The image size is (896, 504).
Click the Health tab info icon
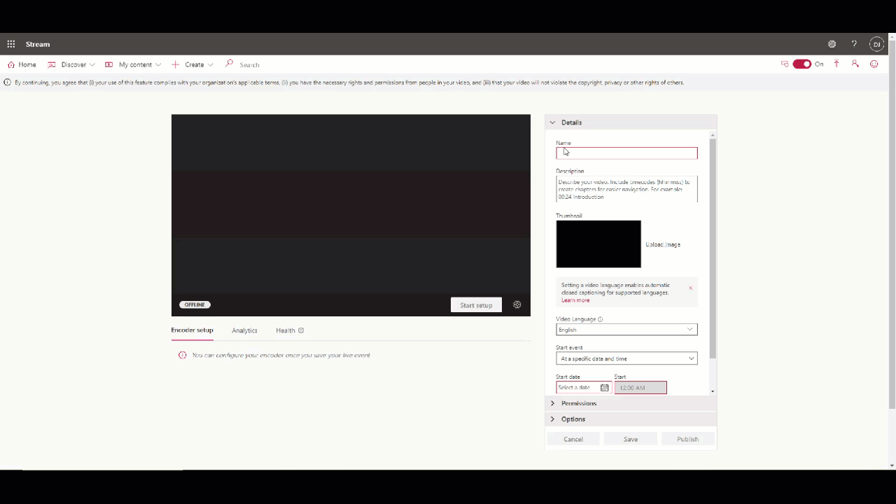pyautogui.click(x=301, y=330)
